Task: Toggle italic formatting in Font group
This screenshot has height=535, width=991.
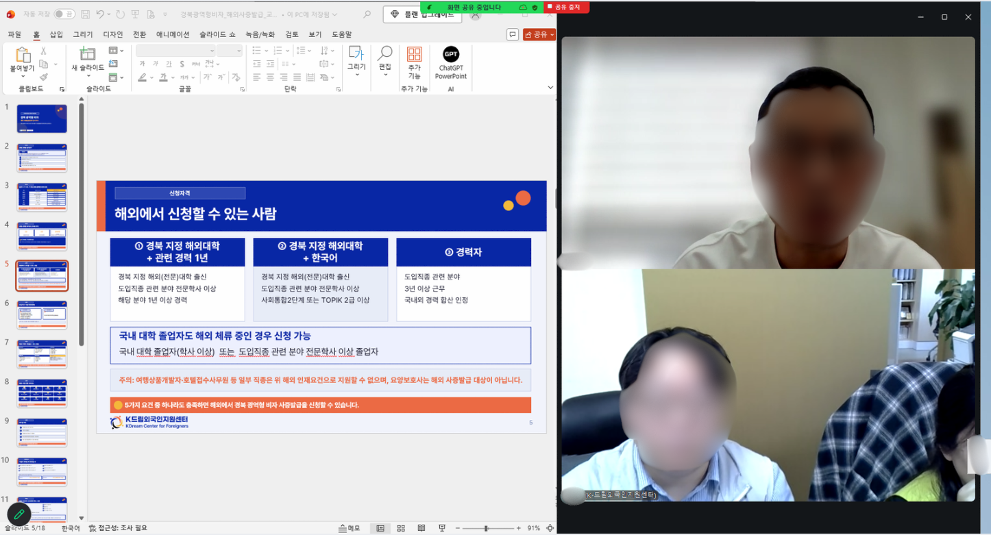Action: pos(155,64)
